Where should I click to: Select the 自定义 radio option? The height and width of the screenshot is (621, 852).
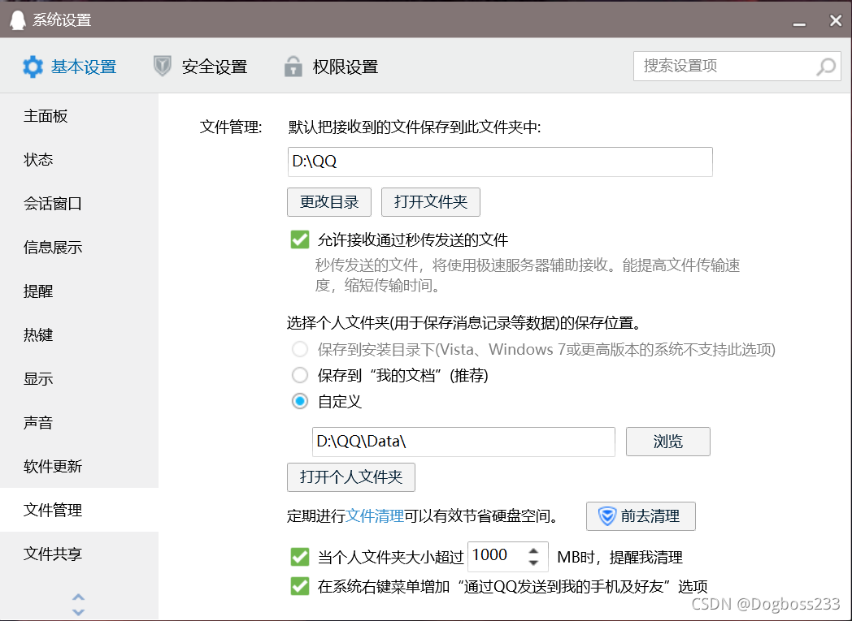coord(300,401)
